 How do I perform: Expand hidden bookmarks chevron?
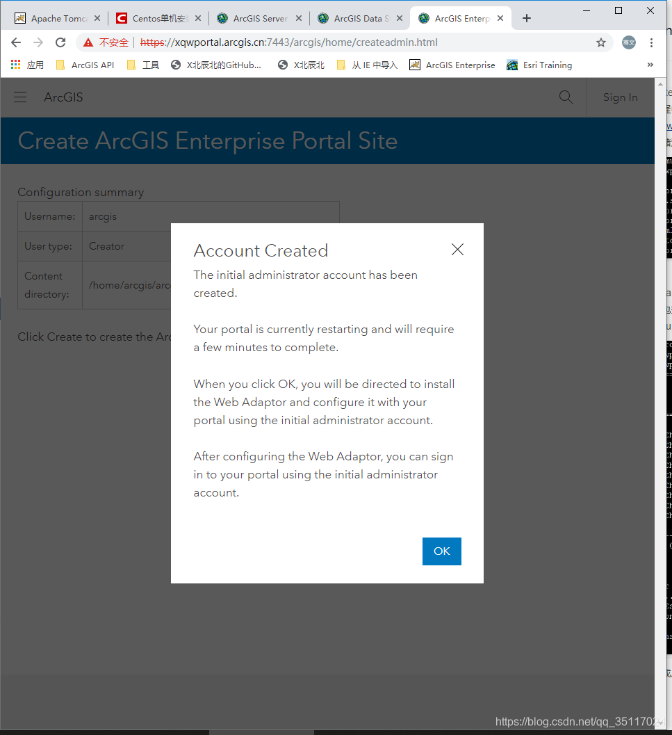pyautogui.click(x=650, y=65)
